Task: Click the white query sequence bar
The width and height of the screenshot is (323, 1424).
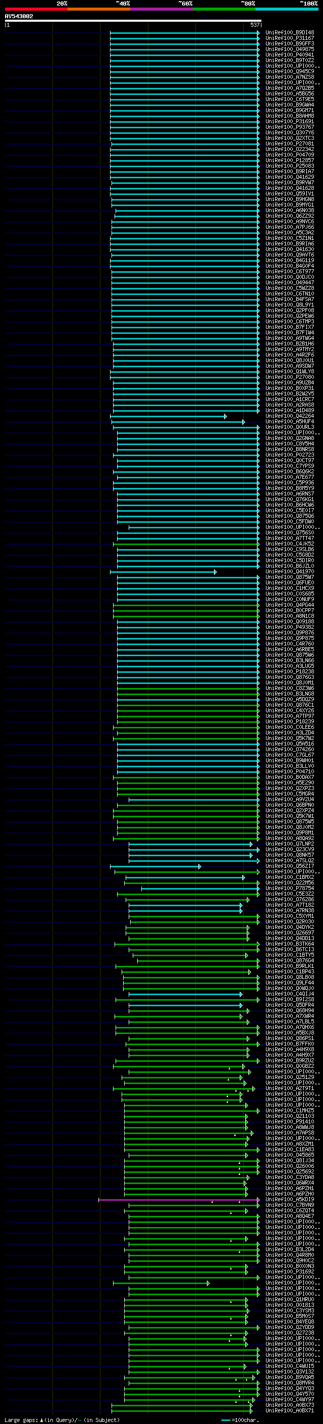Action: coord(133,20)
